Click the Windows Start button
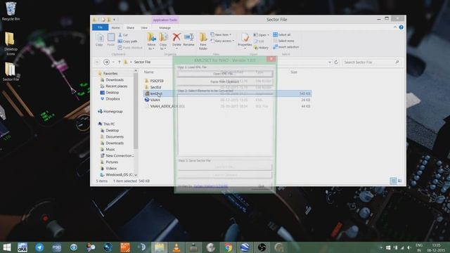450x253 pixels. [x=7, y=247]
